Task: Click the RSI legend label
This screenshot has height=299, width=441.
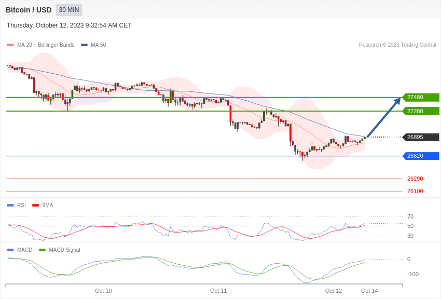Action: (21, 206)
